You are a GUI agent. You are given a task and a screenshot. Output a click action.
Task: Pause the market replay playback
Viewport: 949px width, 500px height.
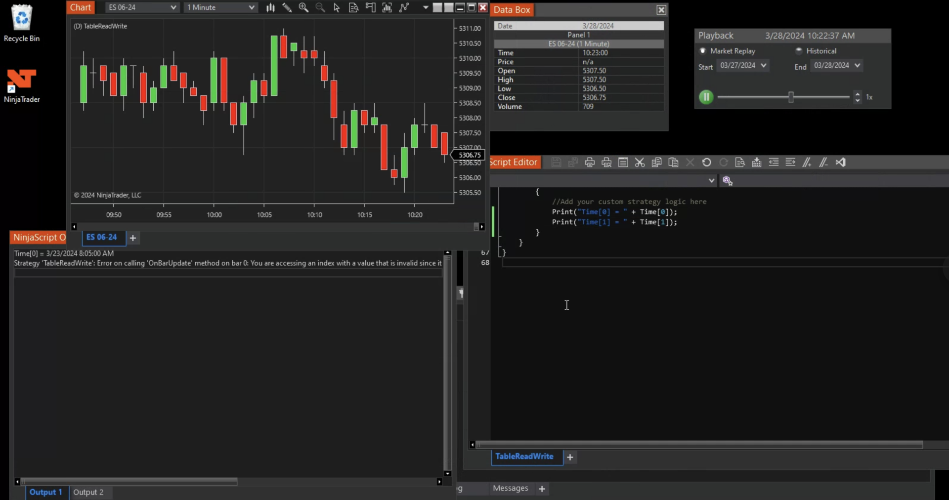(706, 97)
